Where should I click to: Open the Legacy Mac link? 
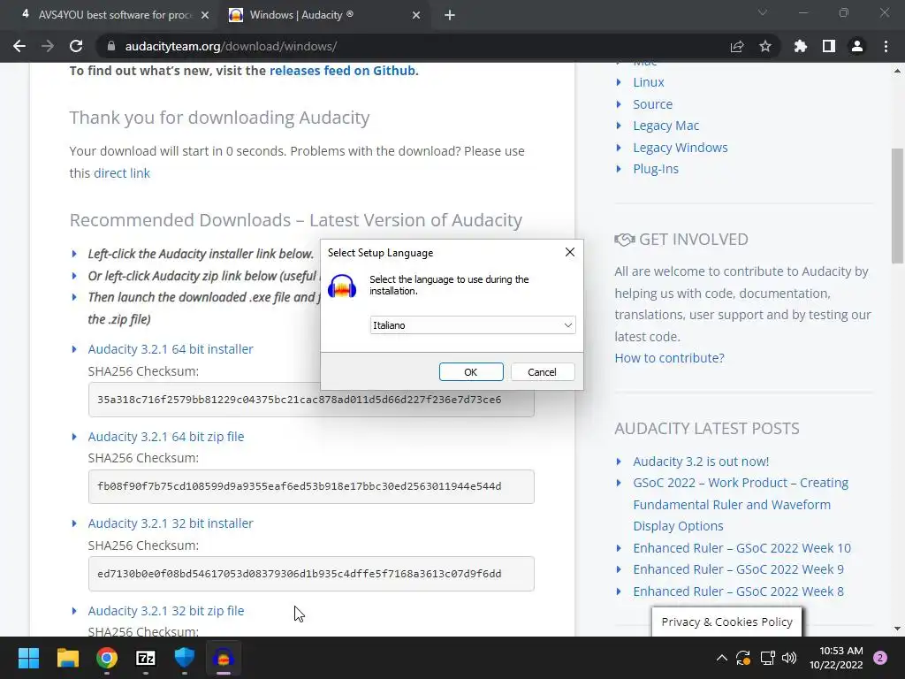[665, 126]
